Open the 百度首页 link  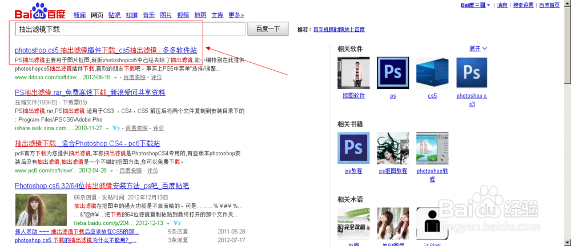[x=549, y=5]
